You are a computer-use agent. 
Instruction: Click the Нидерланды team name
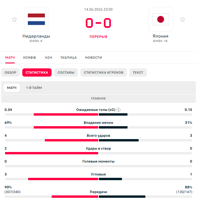click(x=36, y=36)
